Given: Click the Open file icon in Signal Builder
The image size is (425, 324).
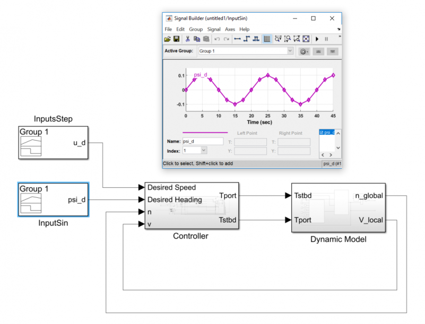Looking at the screenshot, I should 167,39.
